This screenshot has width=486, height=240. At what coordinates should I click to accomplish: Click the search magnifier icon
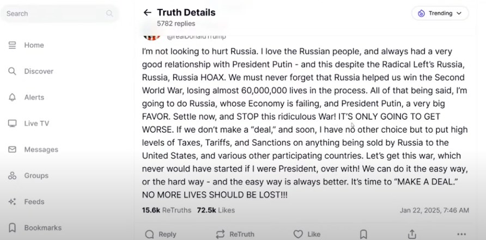click(x=110, y=14)
